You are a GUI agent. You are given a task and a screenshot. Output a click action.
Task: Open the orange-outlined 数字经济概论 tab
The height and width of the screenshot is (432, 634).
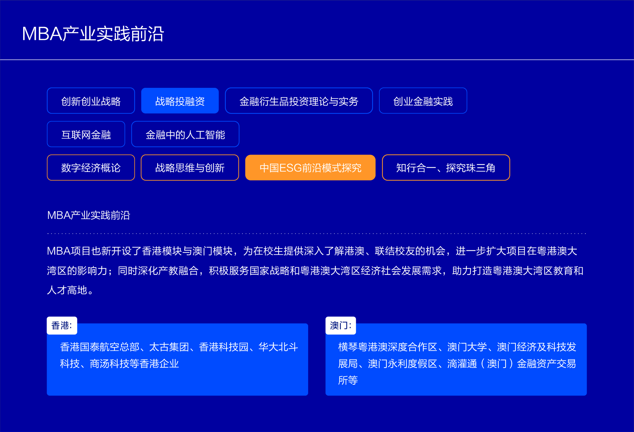coord(91,168)
